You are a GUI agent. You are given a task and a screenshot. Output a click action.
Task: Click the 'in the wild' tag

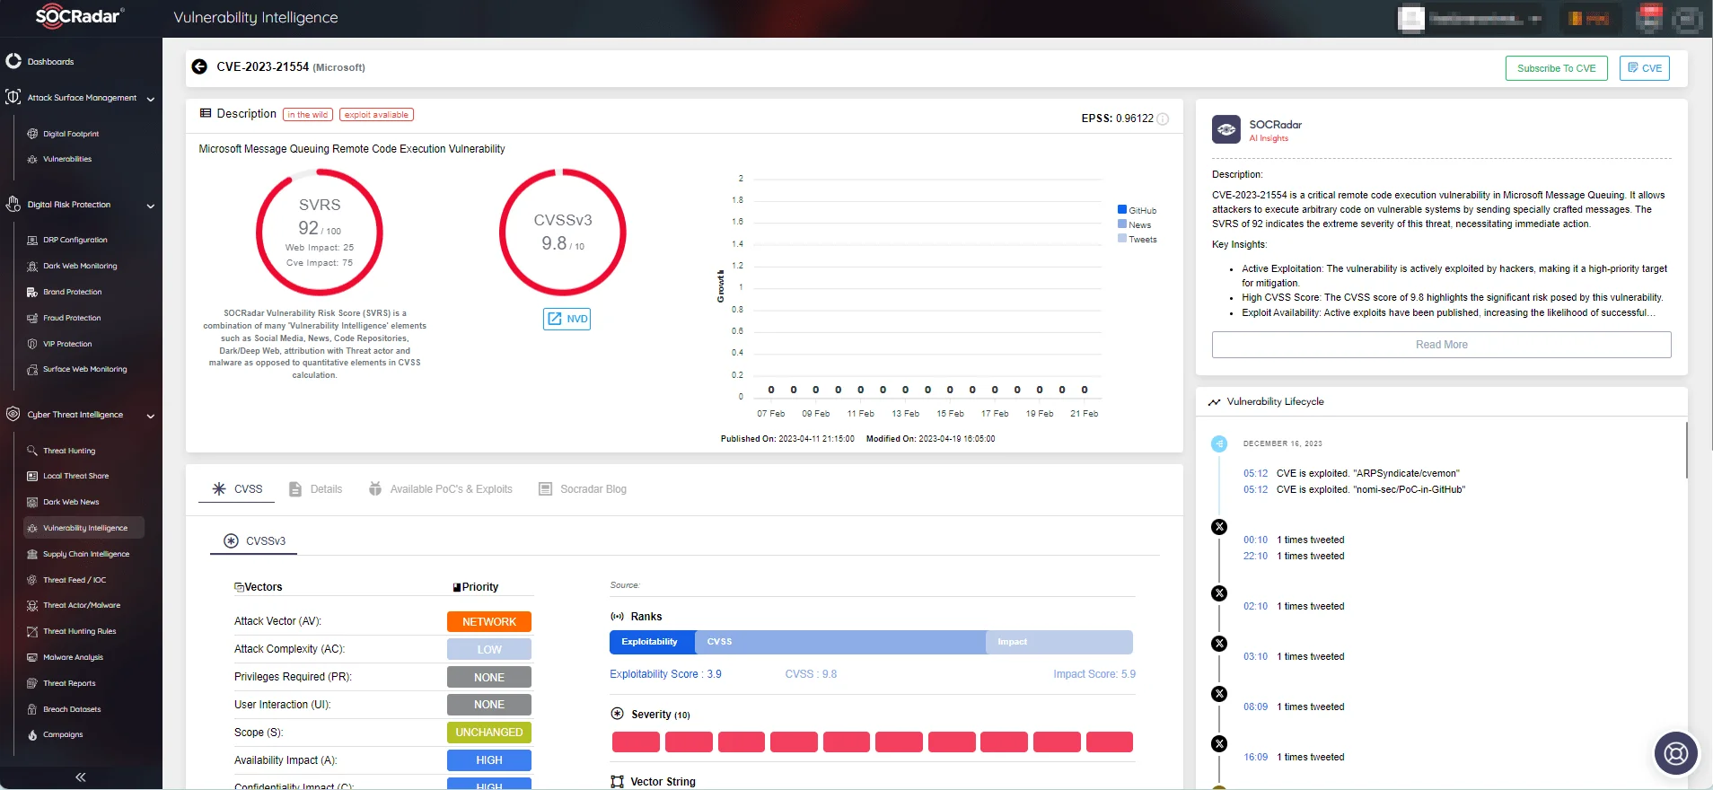click(x=308, y=115)
